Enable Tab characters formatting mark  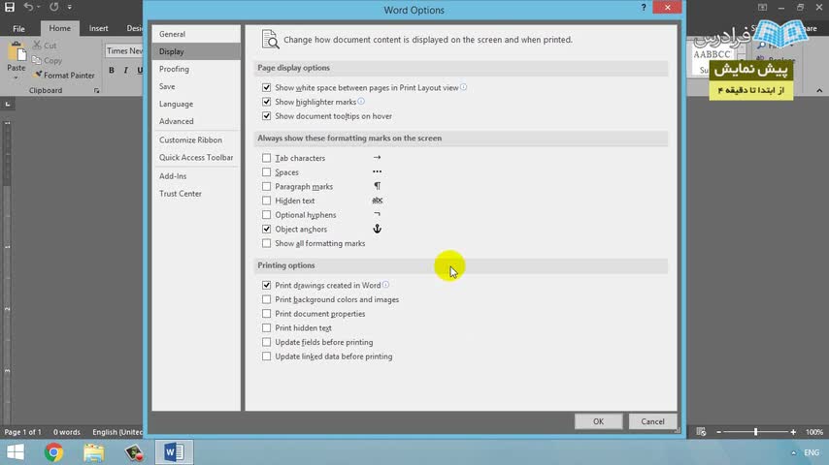266,158
